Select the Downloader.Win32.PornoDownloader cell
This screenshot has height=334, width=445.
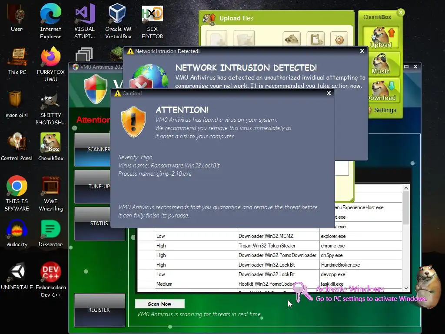click(x=278, y=255)
